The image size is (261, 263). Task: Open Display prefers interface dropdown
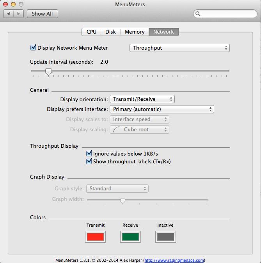click(162, 109)
